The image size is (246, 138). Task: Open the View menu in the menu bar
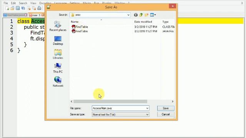[x=33, y=3]
